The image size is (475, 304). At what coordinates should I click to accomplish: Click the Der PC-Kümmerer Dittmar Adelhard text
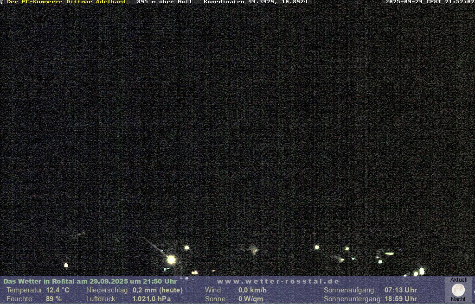coord(66,2)
